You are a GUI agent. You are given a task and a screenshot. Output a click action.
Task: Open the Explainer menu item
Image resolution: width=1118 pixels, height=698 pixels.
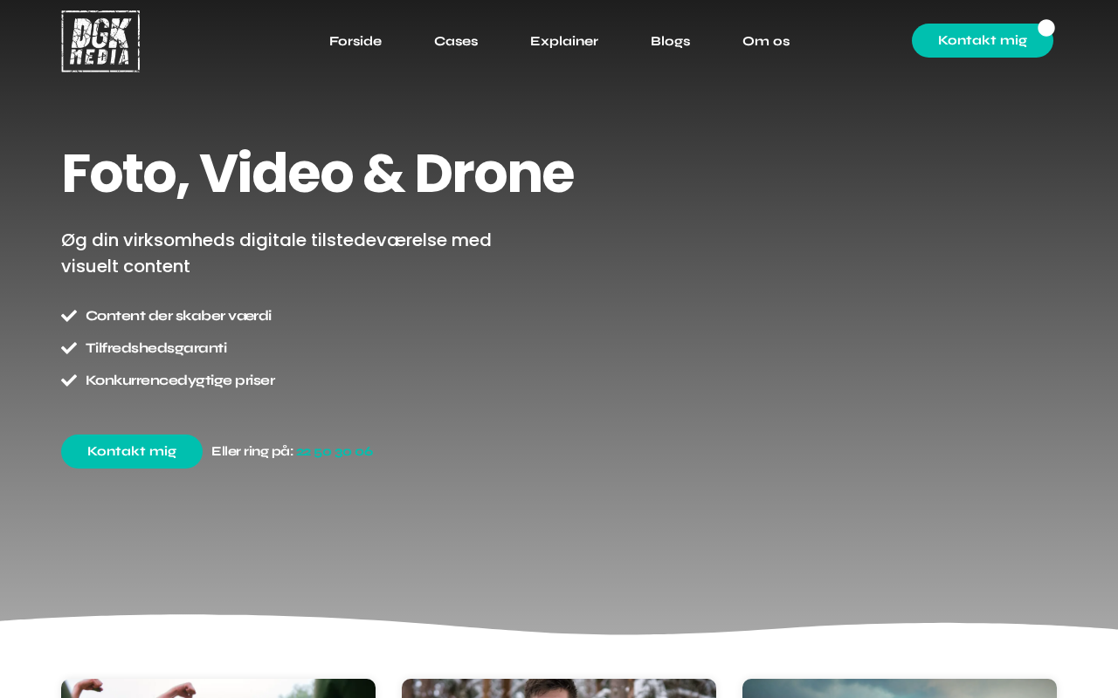564,41
